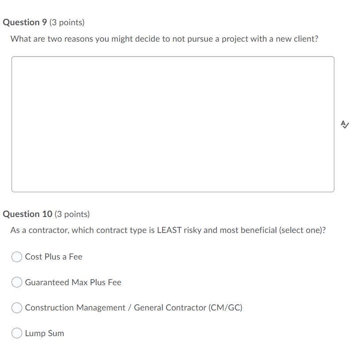Place cursor in the essay response field

pyautogui.click(x=173, y=124)
